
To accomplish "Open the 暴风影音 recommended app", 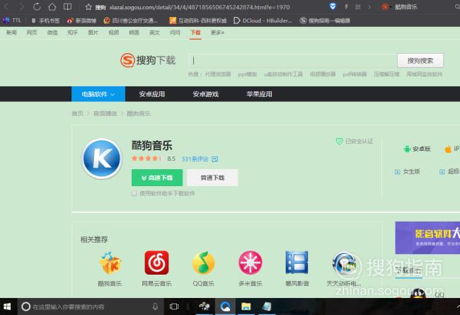I will click(x=297, y=268).
